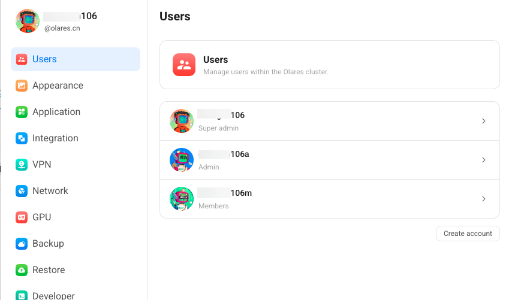Open the GPU icon in sidebar
The height and width of the screenshot is (300, 515).
tap(22, 217)
